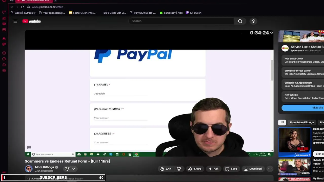
Task: Open the three-dot more actions menu
Action: (270, 169)
